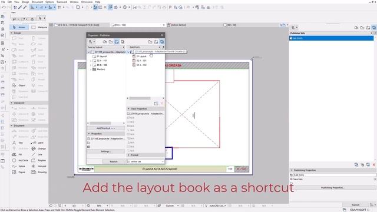Collapse the Document toolbox section

[12, 125]
